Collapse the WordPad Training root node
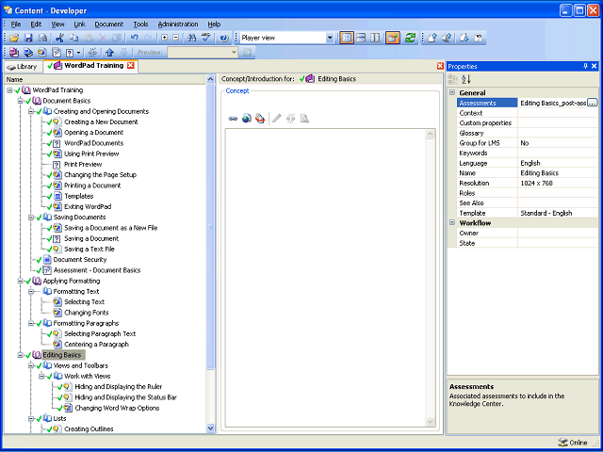 9,90
